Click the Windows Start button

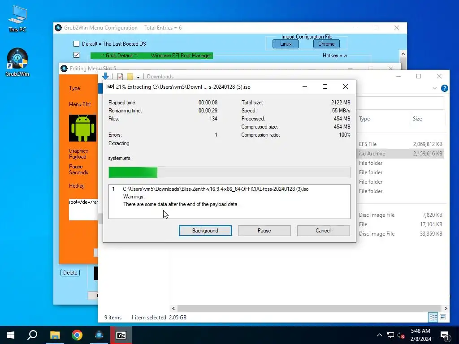pyautogui.click(x=11, y=335)
